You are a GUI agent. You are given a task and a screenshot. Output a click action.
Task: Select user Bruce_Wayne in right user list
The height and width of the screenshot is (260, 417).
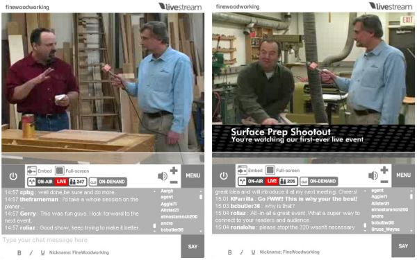(385, 229)
